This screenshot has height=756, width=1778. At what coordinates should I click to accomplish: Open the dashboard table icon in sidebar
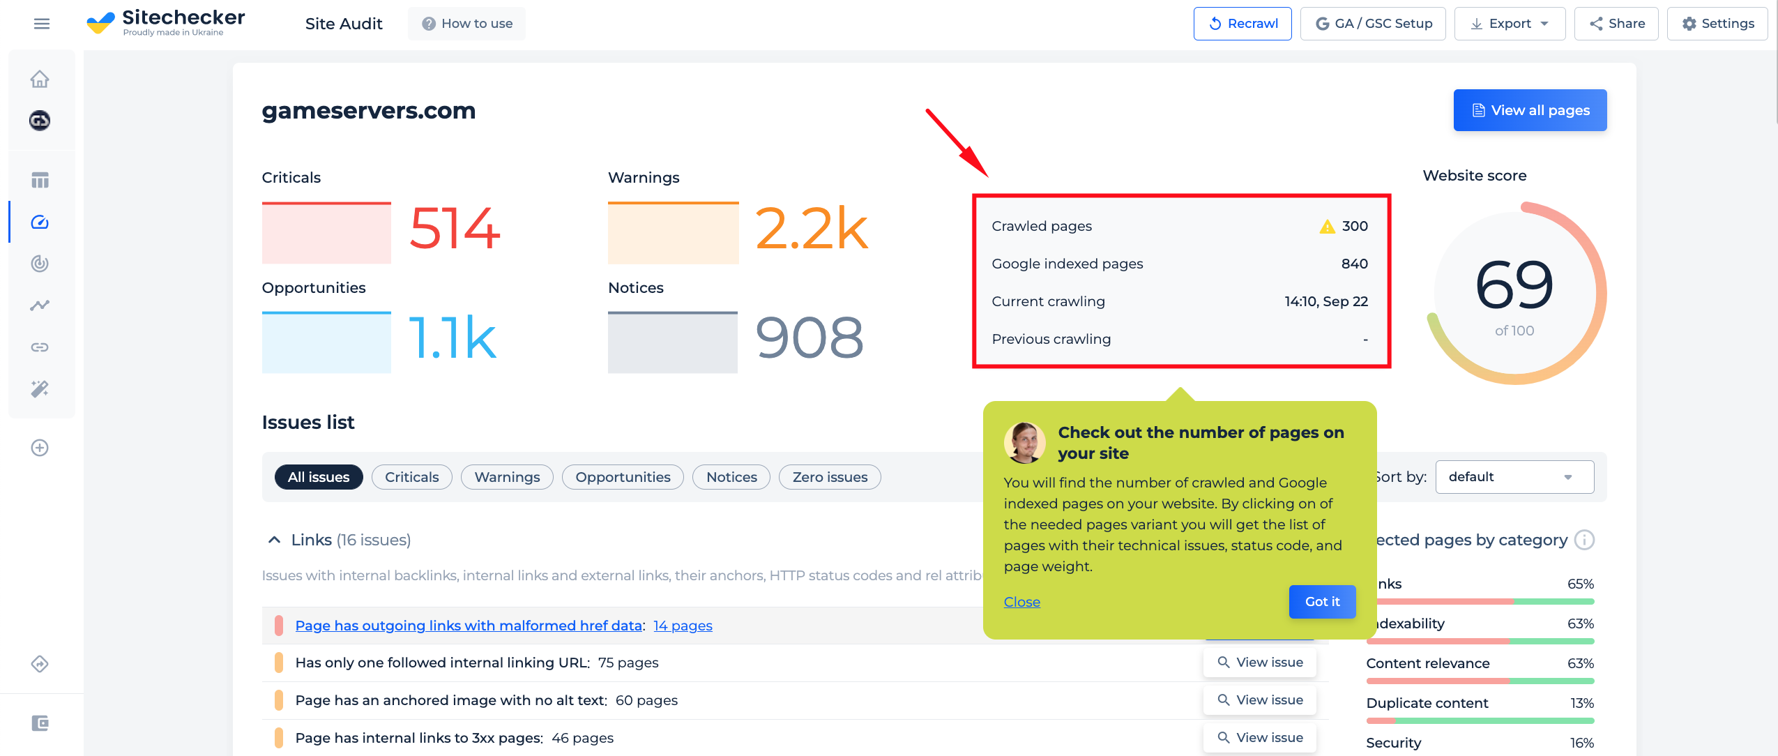pyautogui.click(x=40, y=180)
